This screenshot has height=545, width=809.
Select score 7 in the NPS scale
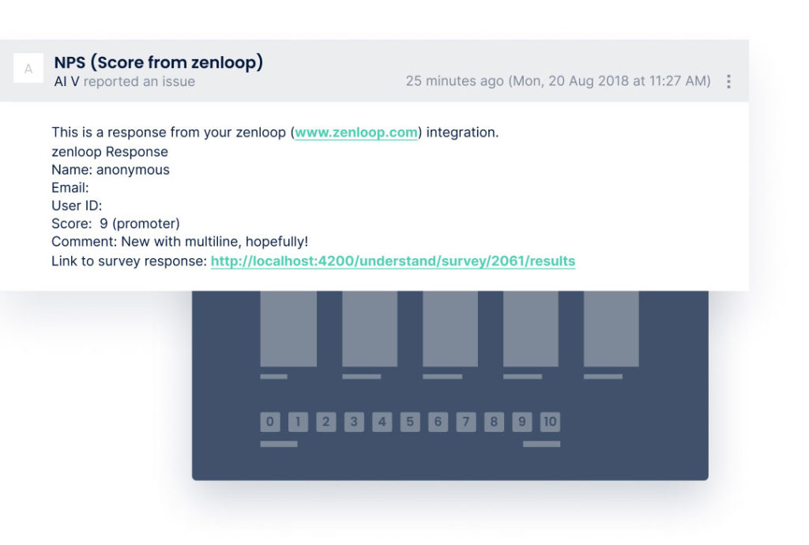[x=465, y=422]
